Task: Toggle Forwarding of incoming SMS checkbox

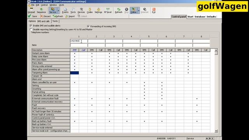Action: 88,26
